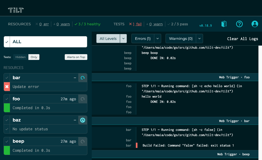Set Tests filter to Only
Screen dimensions: 262x160
tap(34, 57)
